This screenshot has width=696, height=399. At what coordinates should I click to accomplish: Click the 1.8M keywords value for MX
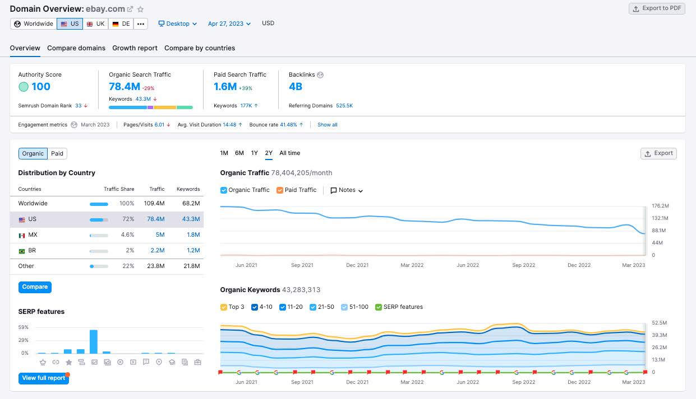pos(193,235)
